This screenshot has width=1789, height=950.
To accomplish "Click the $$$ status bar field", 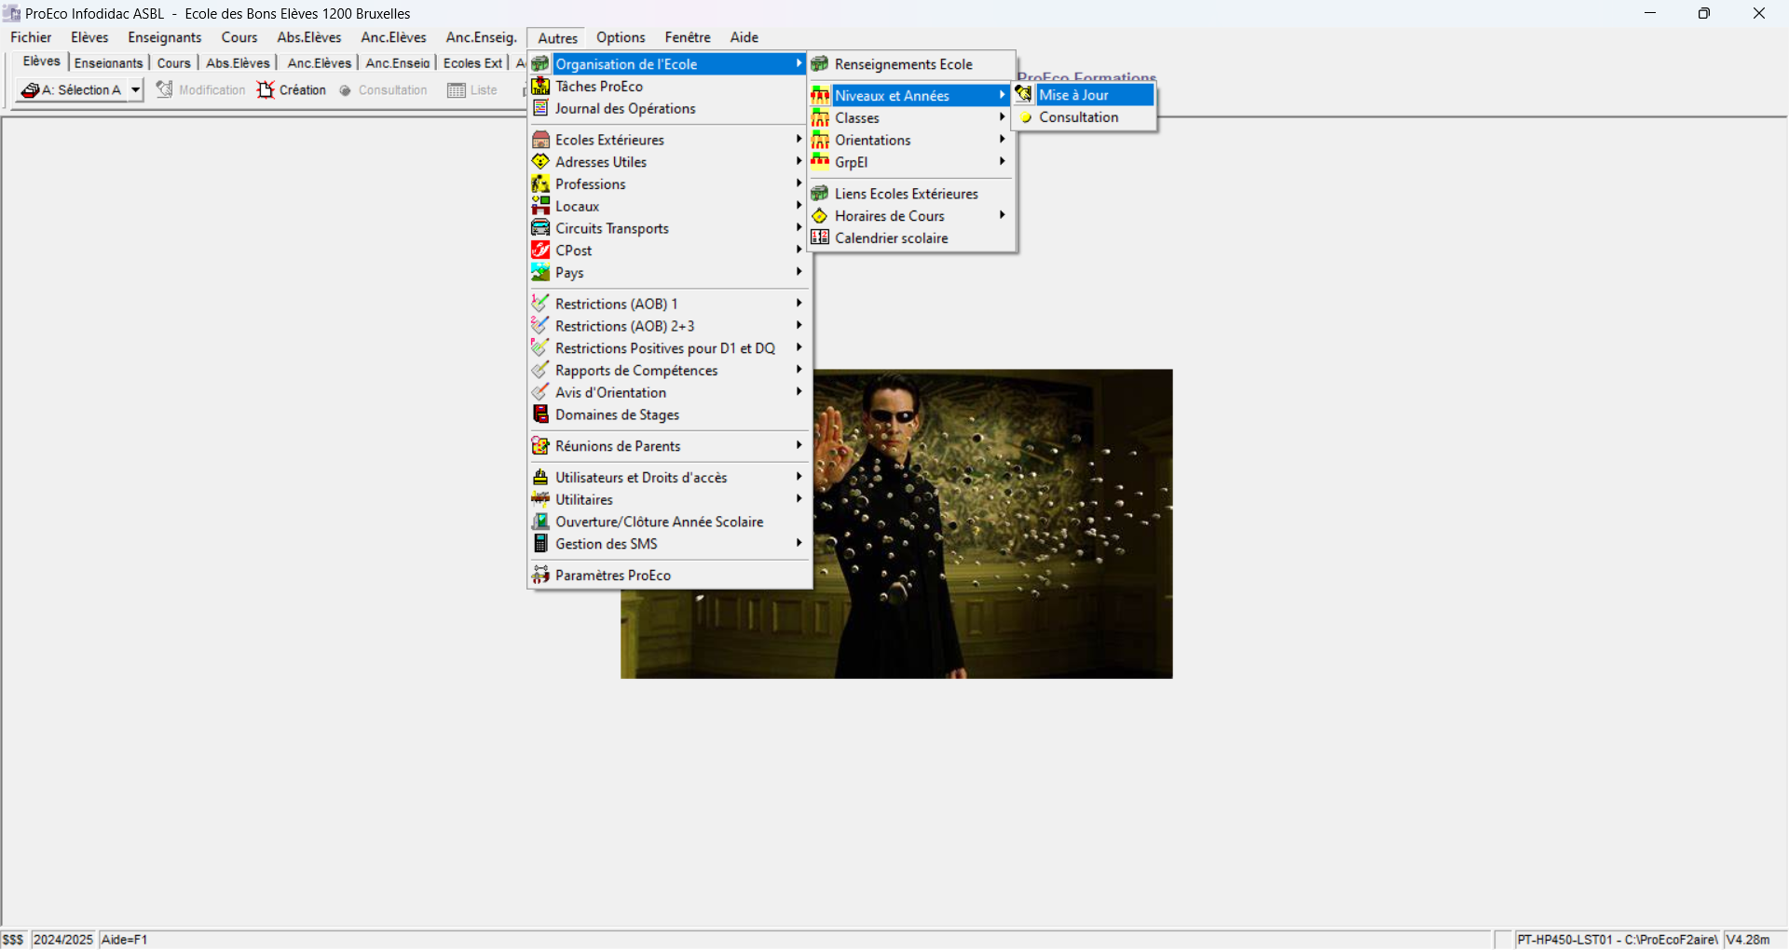I will [x=14, y=940].
